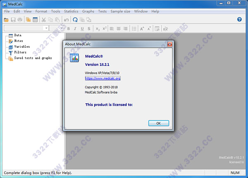Click the Cut scissors icon
The width and height of the screenshot is (248, 178).
44,20
